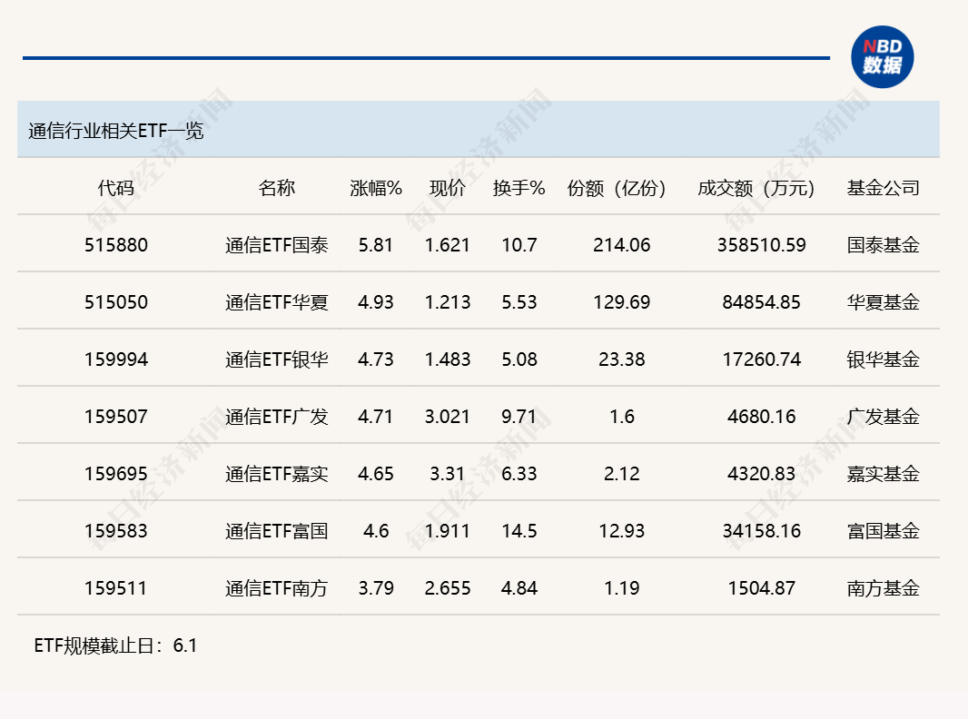The width and height of the screenshot is (968, 719).
Task: Select 银华基金 company cell
Action: click(884, 359)
